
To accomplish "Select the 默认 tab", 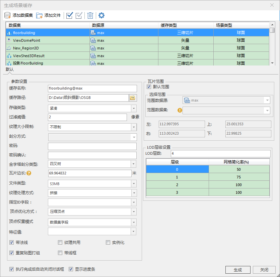I will pos(10,70).
